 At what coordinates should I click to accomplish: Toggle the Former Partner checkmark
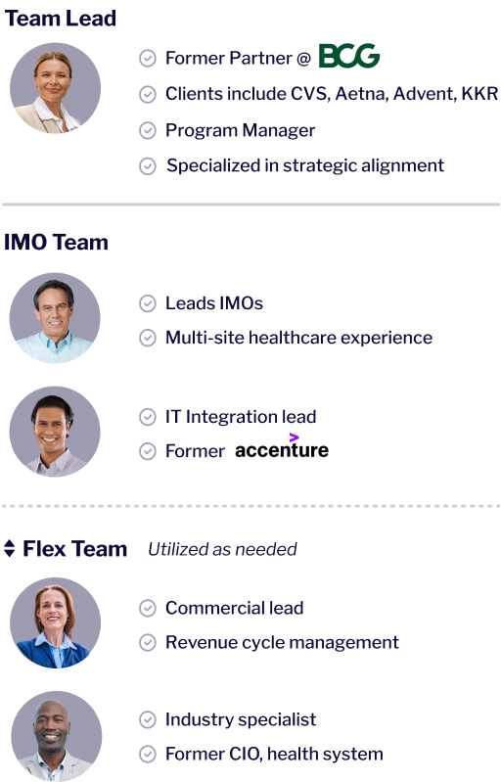tap(148, 59)
